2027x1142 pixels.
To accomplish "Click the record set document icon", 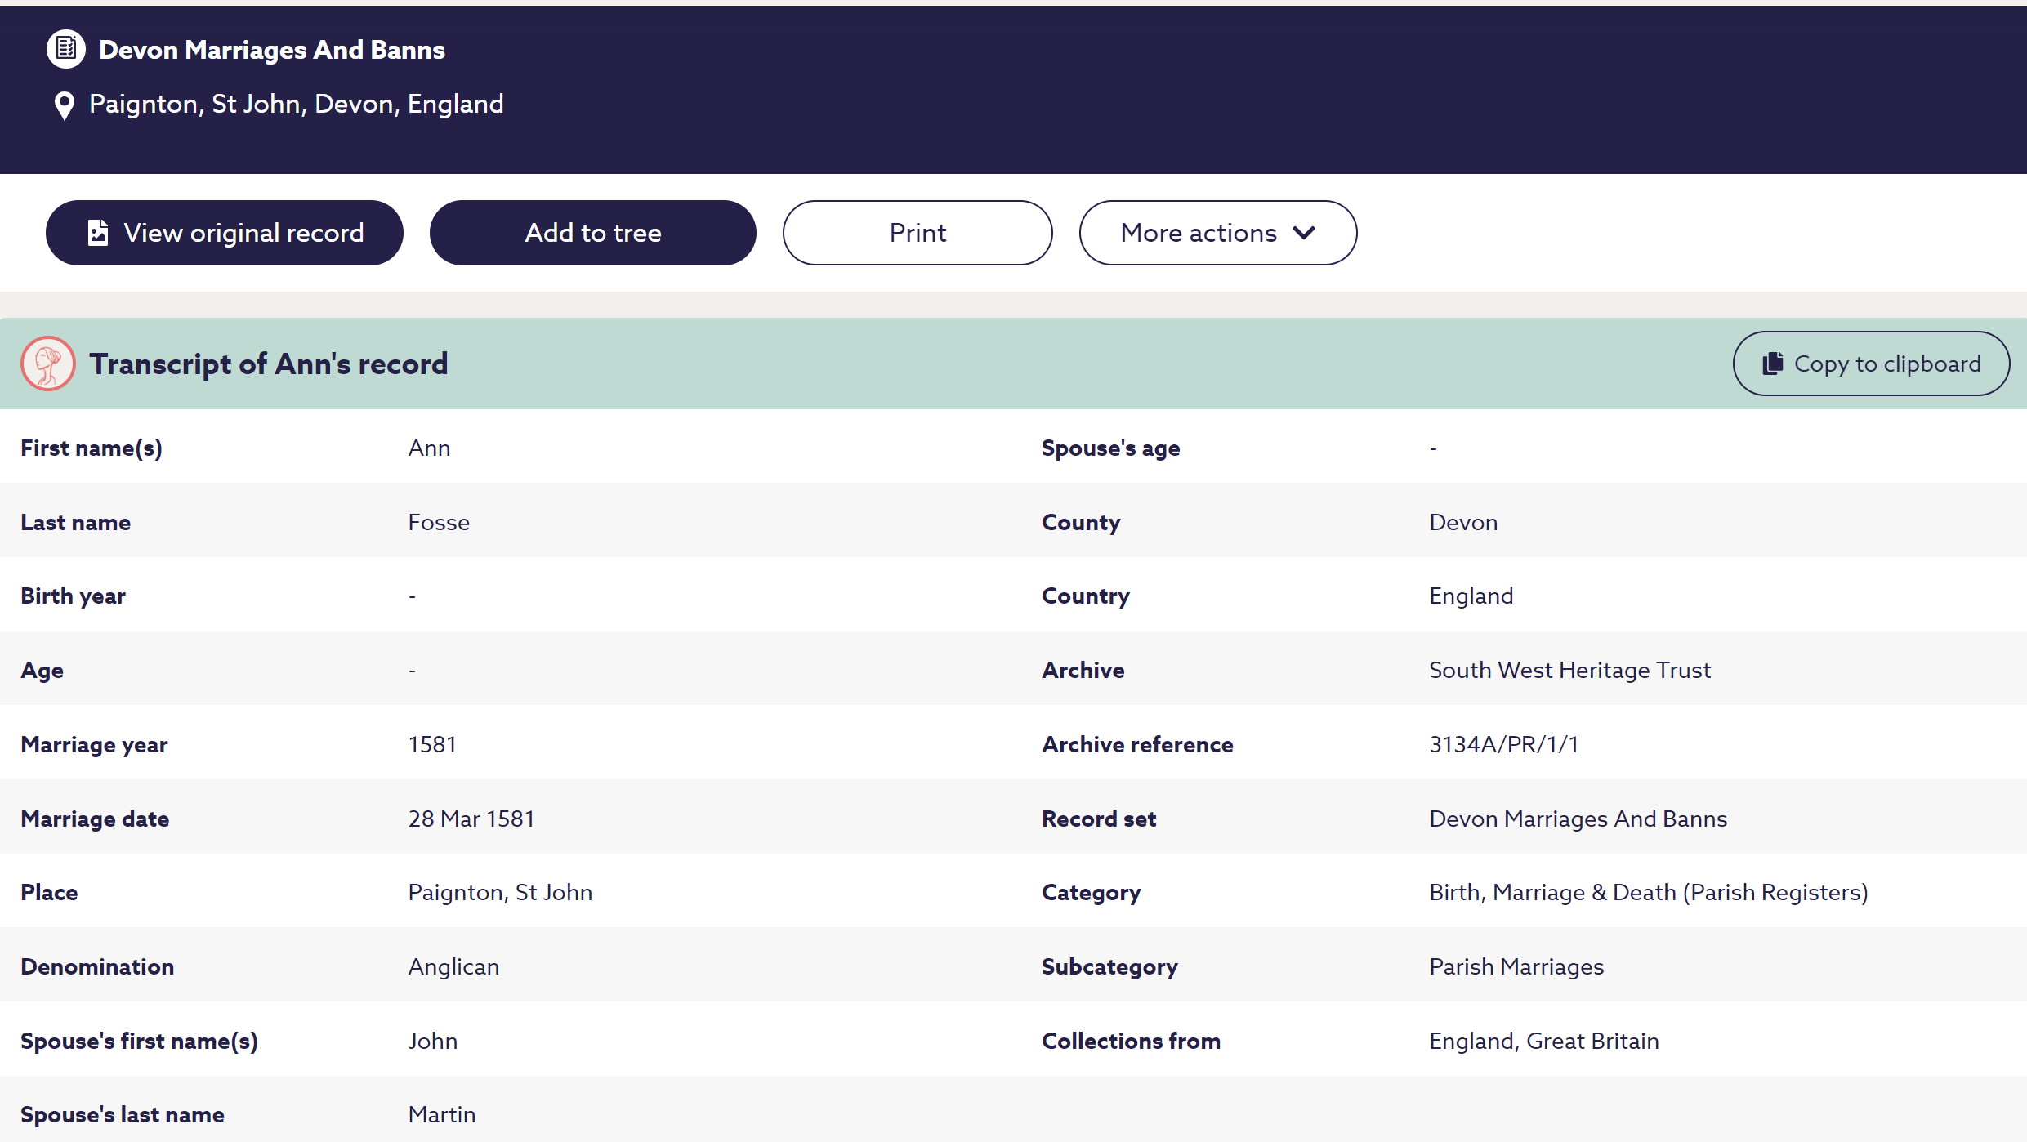I will pyautogui.click(x=66, y=49).
